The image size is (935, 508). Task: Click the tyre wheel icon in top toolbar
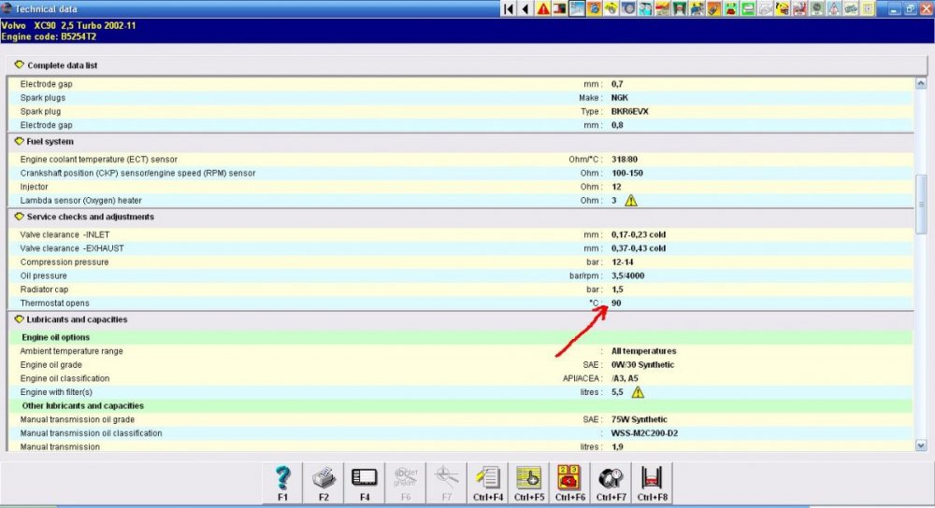click(x=628, y=9)
